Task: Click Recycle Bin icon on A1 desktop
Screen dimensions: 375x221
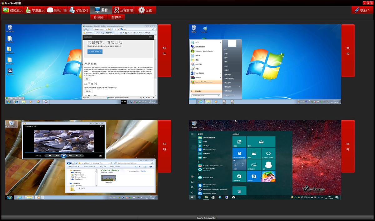Action: tap(9, 29)
